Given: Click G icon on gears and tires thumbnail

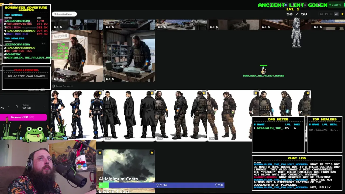Looking at the screenshot, I should pyautogui.click(x=165, y=27).
